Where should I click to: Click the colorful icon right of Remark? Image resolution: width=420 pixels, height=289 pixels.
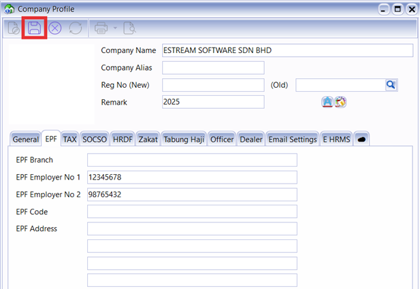pos(341,102)
